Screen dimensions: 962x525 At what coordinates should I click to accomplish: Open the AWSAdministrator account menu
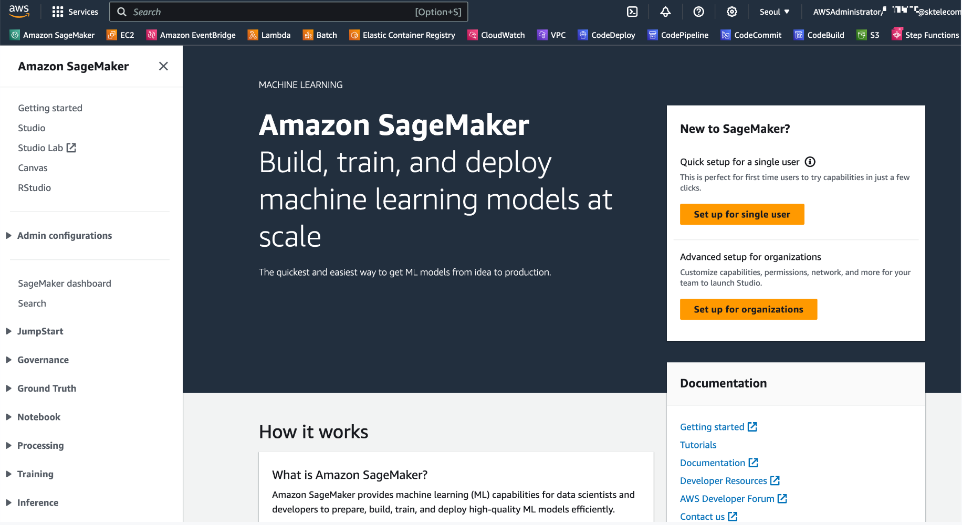click(x=887, y=12)
